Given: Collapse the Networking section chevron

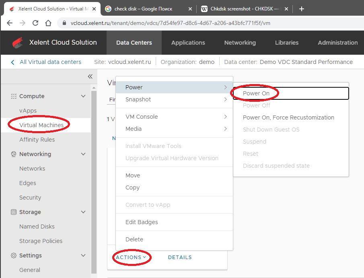Looking at the screenshot, I should [x=83, y=154].
